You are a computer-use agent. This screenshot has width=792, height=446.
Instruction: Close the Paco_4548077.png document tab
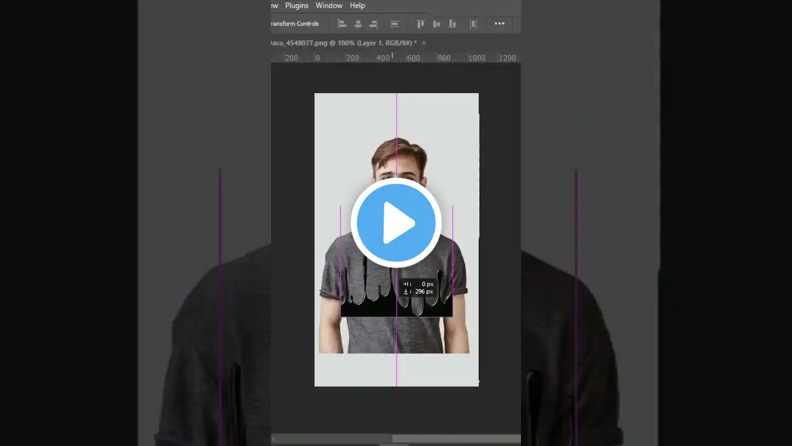click(x=423, y=43)
